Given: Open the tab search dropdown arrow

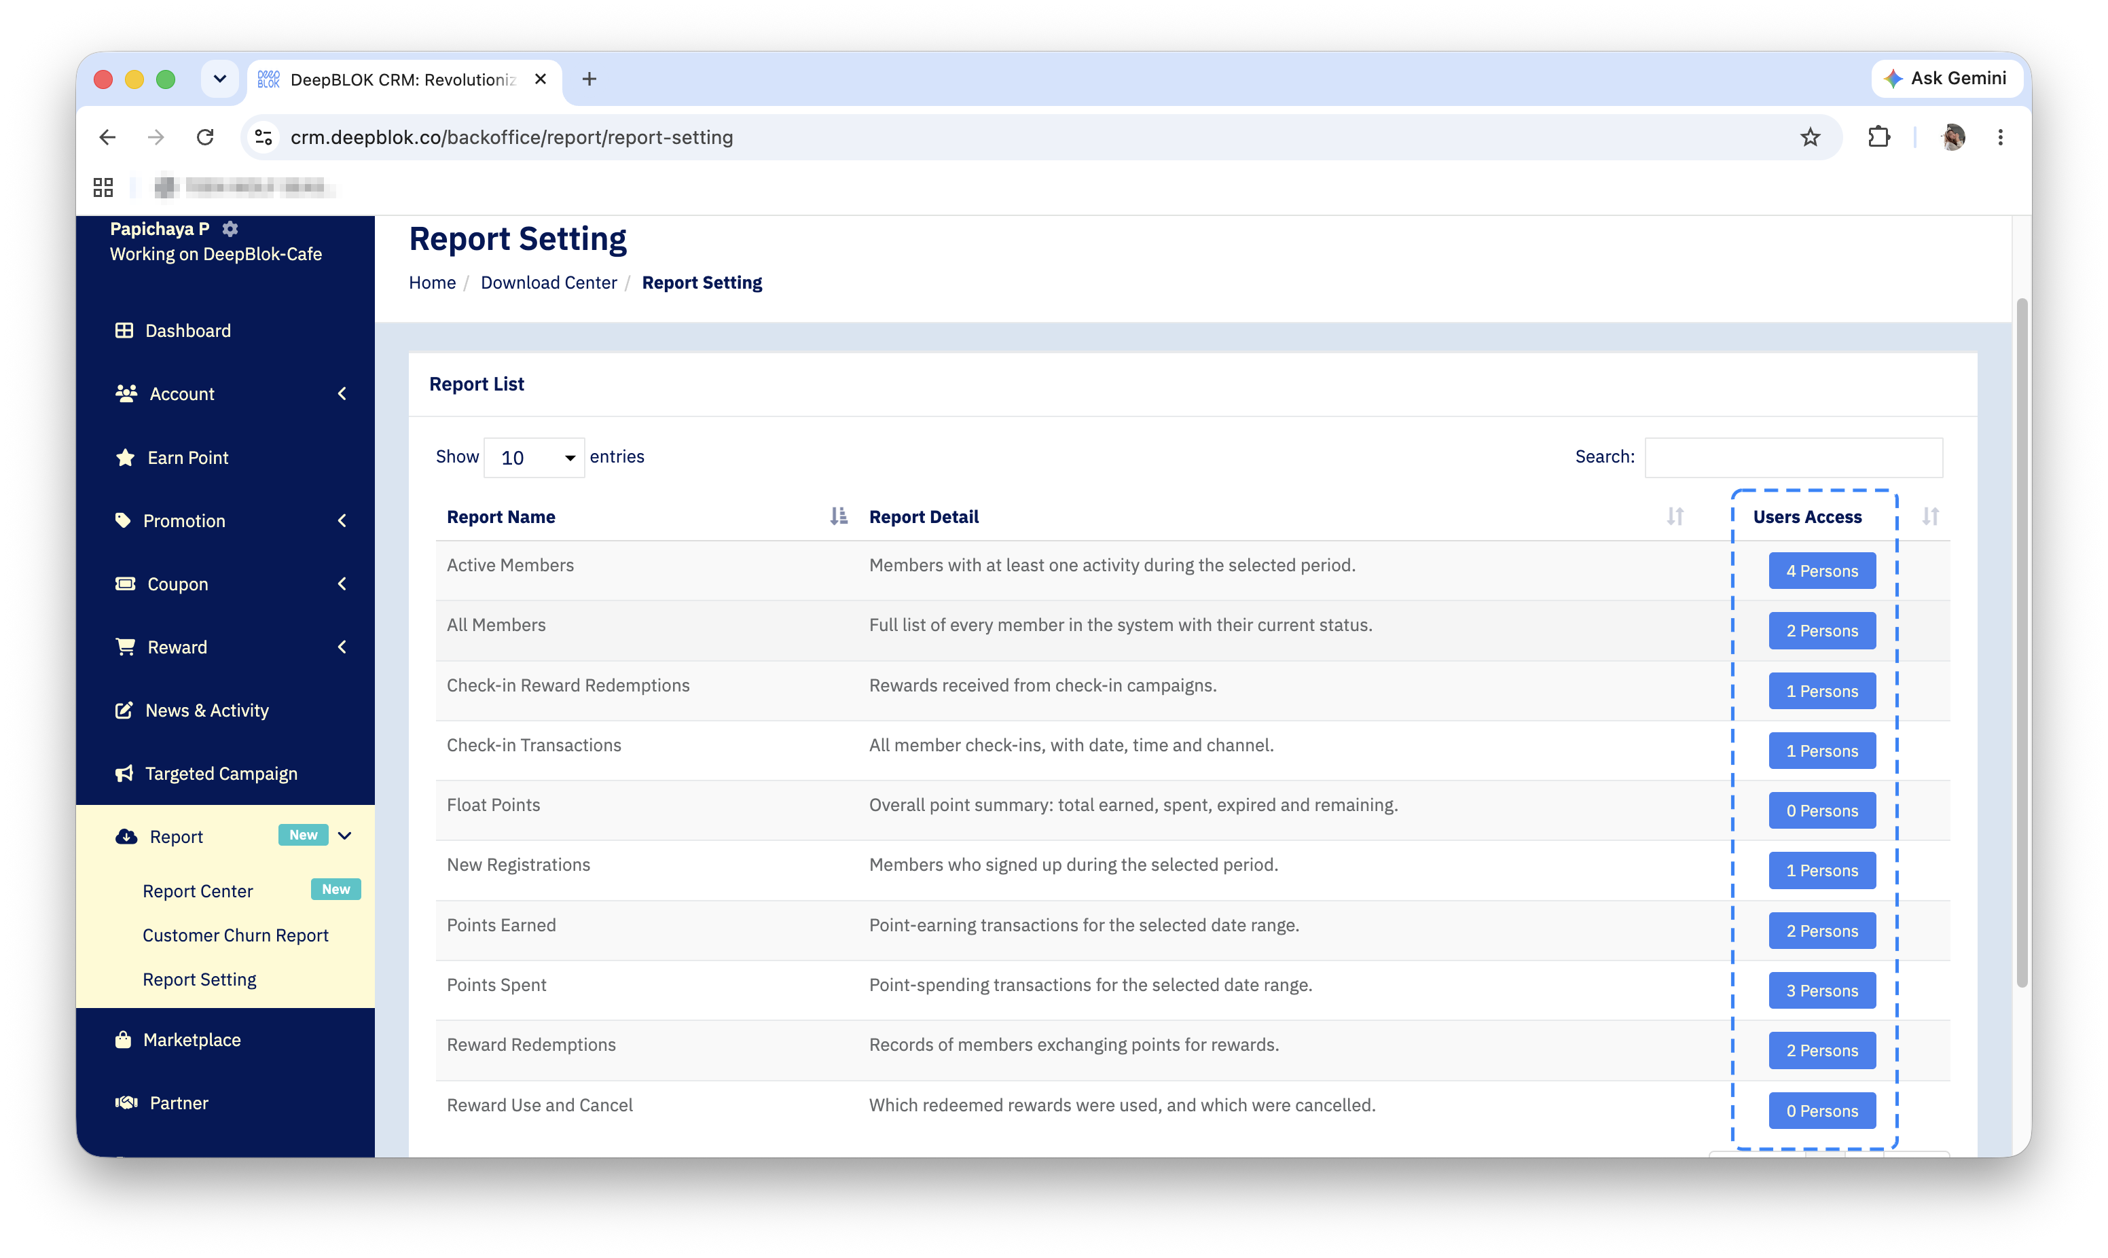Looking at the screenshot, I should tap(220, 79).
